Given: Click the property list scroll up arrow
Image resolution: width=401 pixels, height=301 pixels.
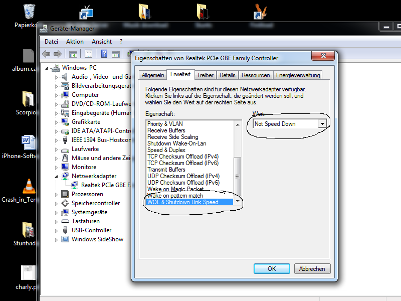Looking at the screenshot, I should click(x=237, y=124).
